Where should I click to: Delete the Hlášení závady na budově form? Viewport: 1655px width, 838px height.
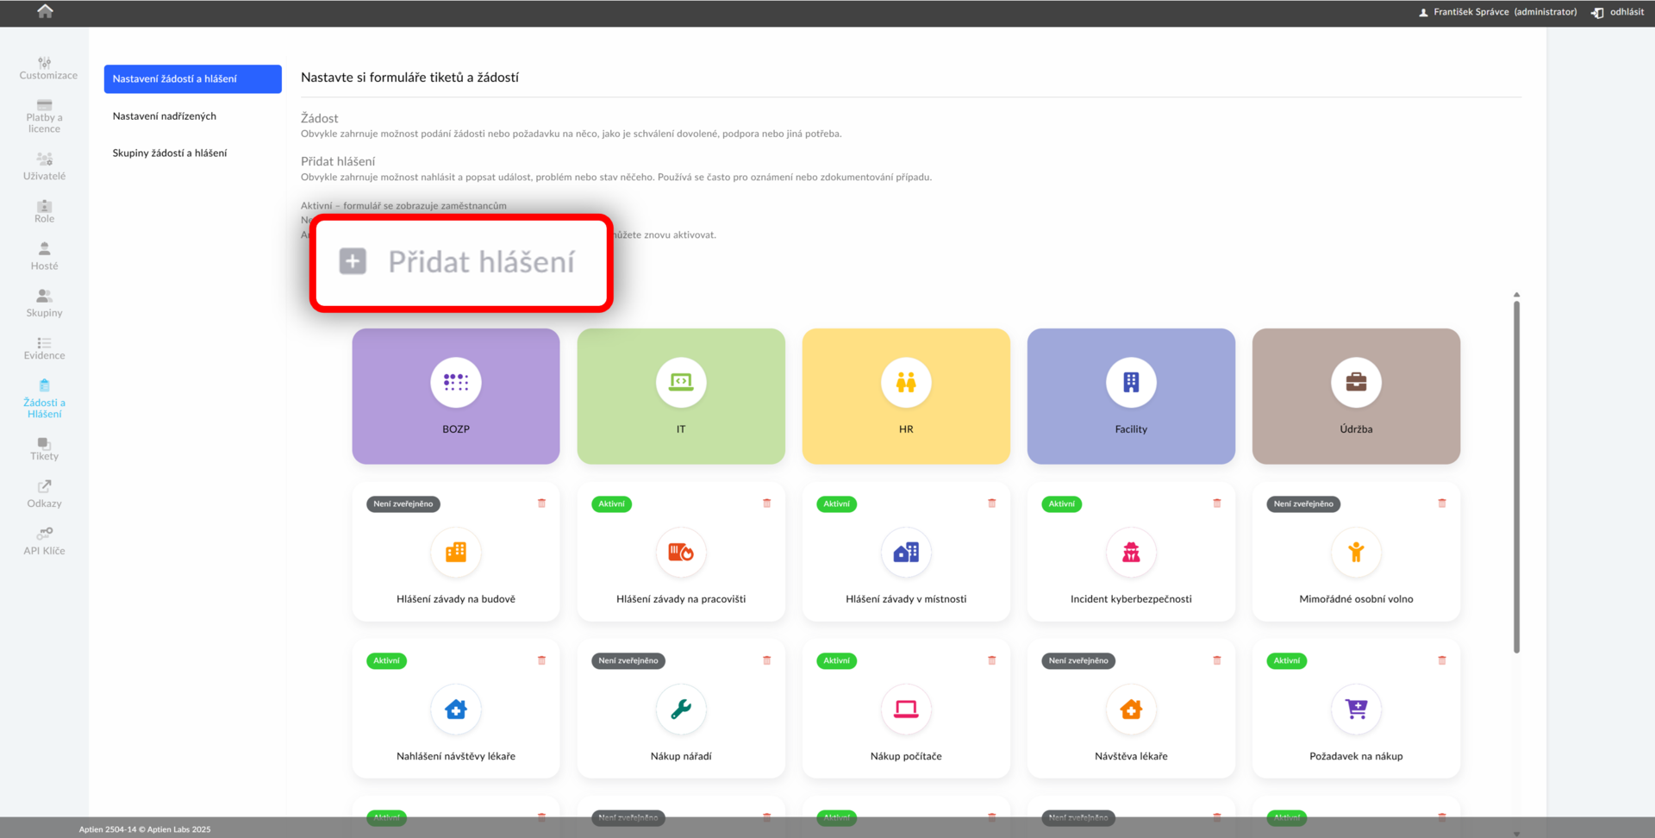(x=542, y=503)
